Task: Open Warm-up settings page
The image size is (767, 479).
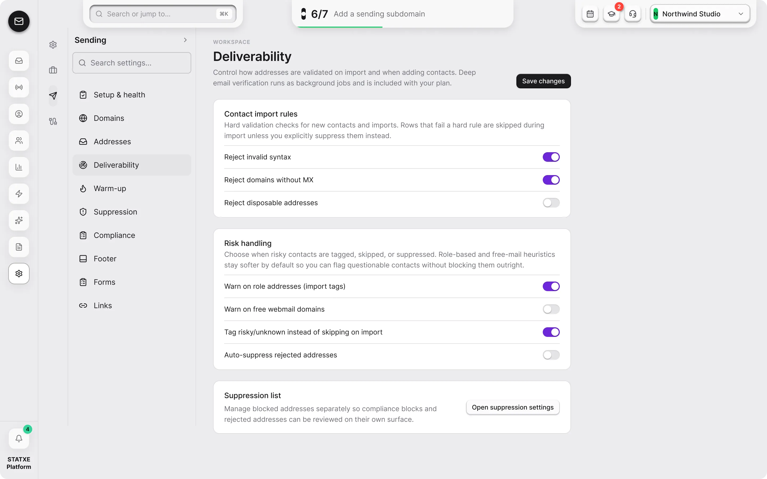Action: 132,188
